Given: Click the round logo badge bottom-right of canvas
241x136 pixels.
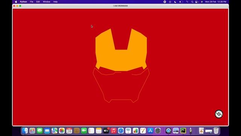Looking at the screenshot, I should [219, 114].
